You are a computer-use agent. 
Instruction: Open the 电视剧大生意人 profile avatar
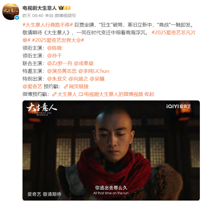(11, 11)
